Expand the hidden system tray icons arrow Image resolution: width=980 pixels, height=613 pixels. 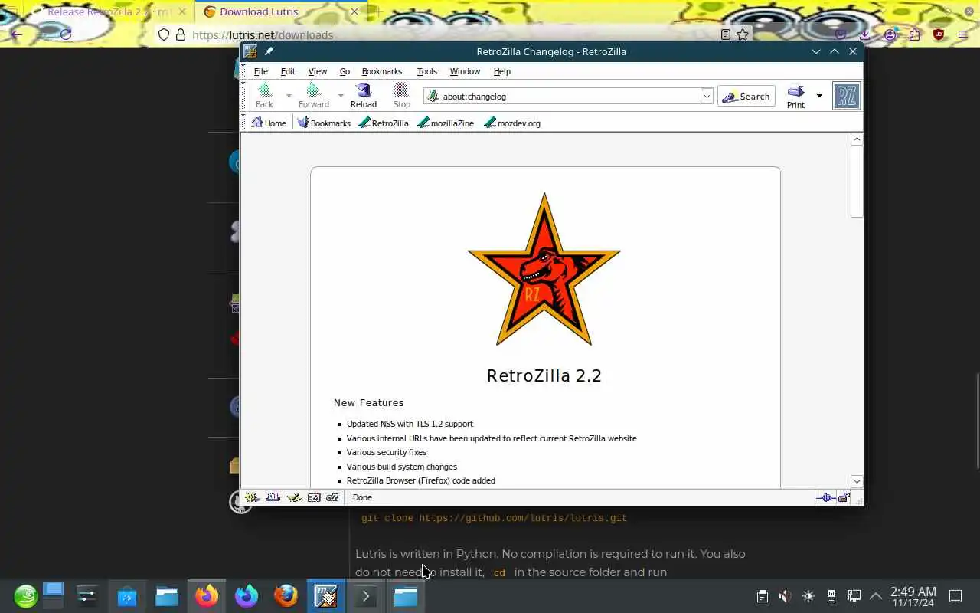point(876,596)
